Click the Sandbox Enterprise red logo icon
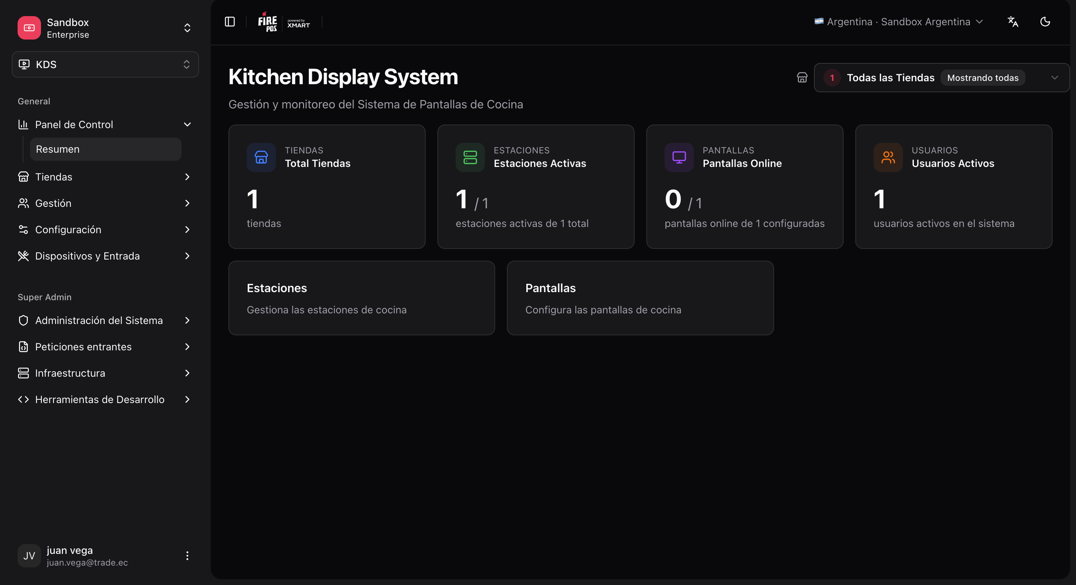 click(29, 28)
